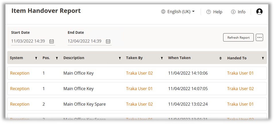Open filter for Handed To column
Image resolution: width=274 pixels, height=124 pixels.
pos(263,58)
